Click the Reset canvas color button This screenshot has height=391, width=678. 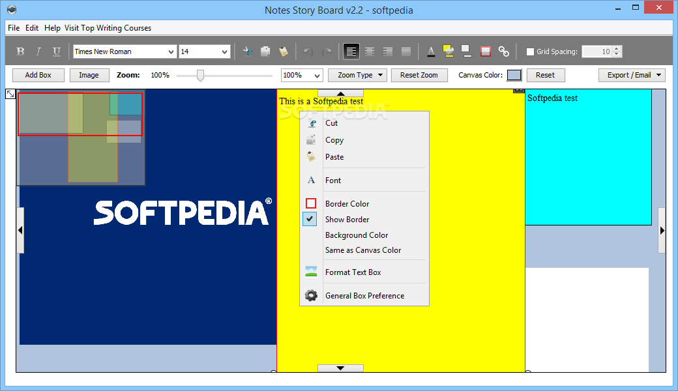pos(545,75)
